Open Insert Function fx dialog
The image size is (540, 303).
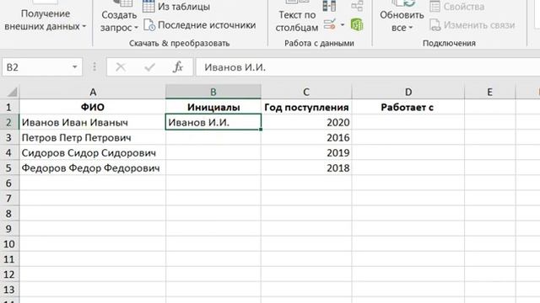(x=178, y=67)
